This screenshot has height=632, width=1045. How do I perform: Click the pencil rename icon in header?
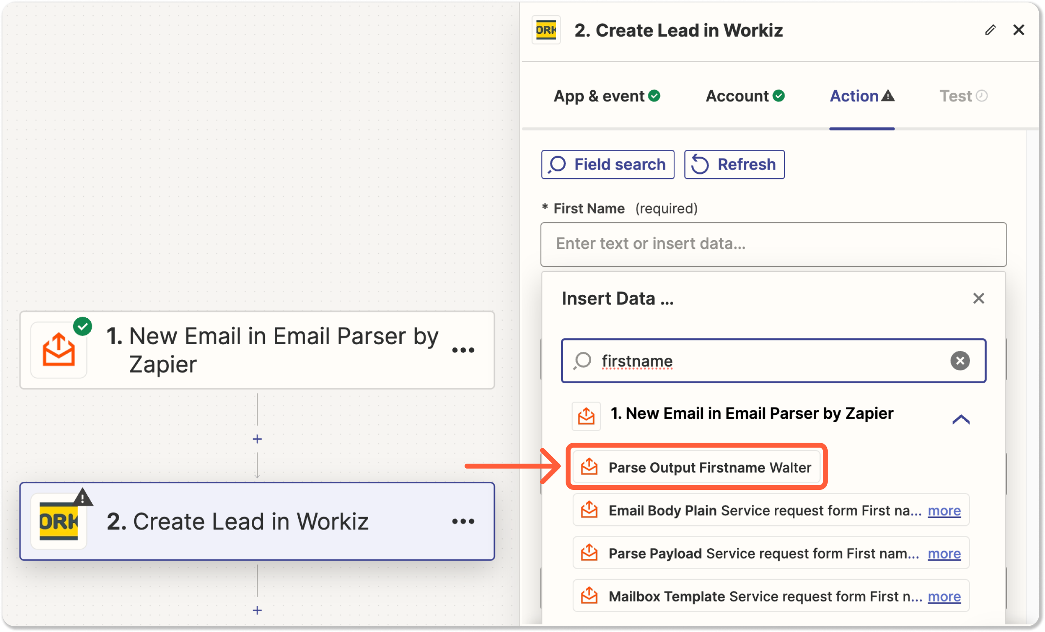tap(990, 30)
